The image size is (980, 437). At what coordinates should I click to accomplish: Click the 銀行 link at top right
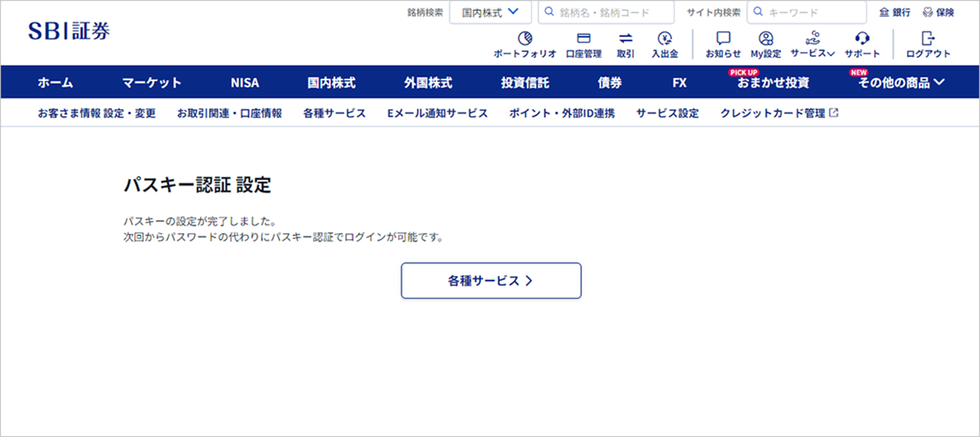(x=895, y=12)
